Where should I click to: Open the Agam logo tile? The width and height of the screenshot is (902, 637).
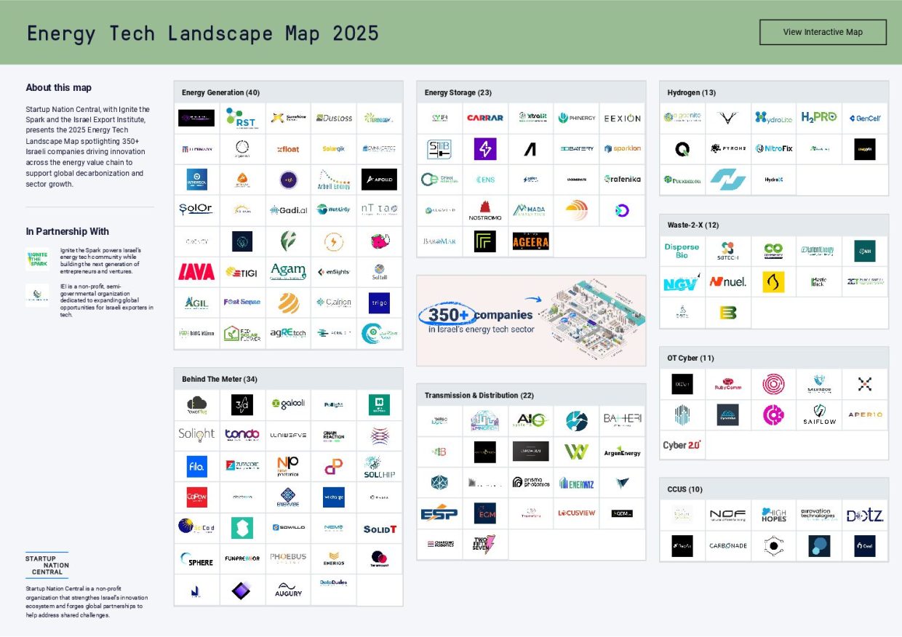pos(288,271)
